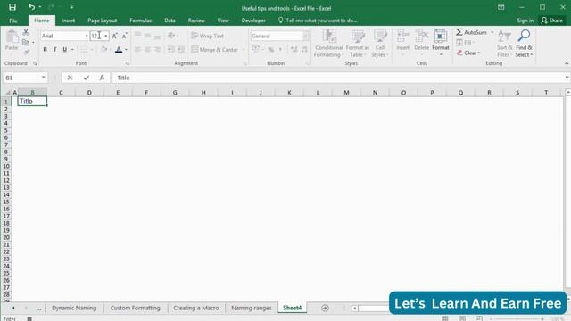Screen dimensions: 571x321
Task: Switch to the Page Layout tab
Action: point(103,21)
